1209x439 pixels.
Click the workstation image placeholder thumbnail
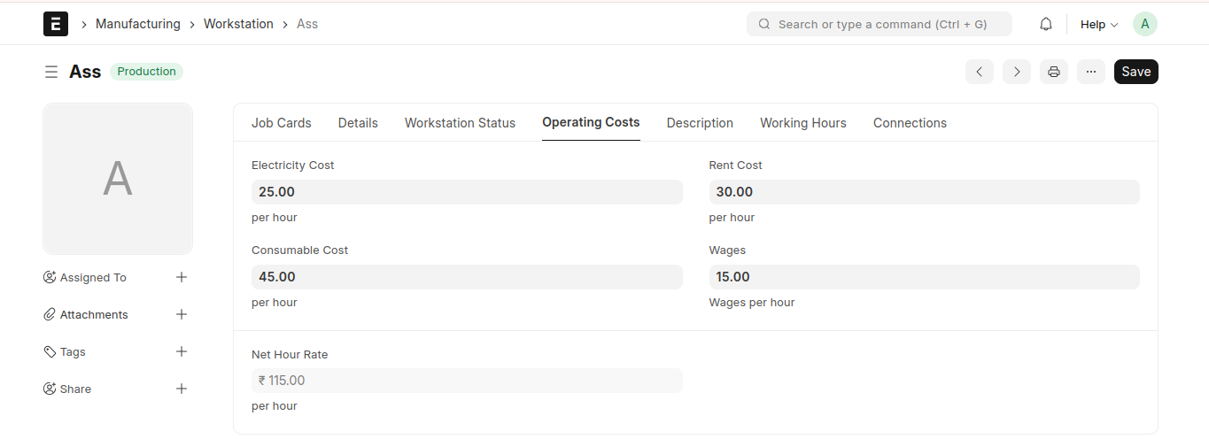(x=118, y=179)
